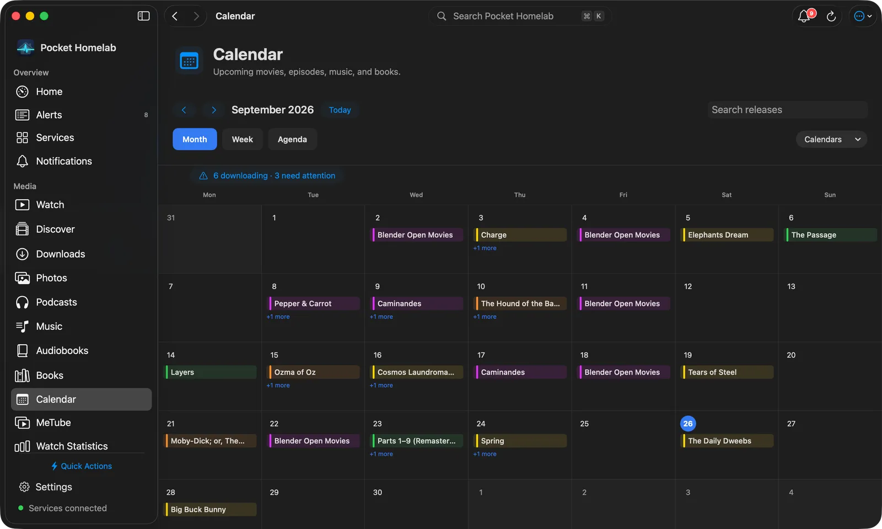Click the Today button
Viewport: 882px width, 529px height.
(x=340, y=110)
